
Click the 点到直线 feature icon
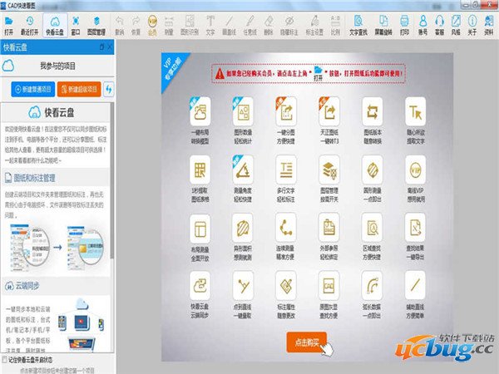[243, 286]
